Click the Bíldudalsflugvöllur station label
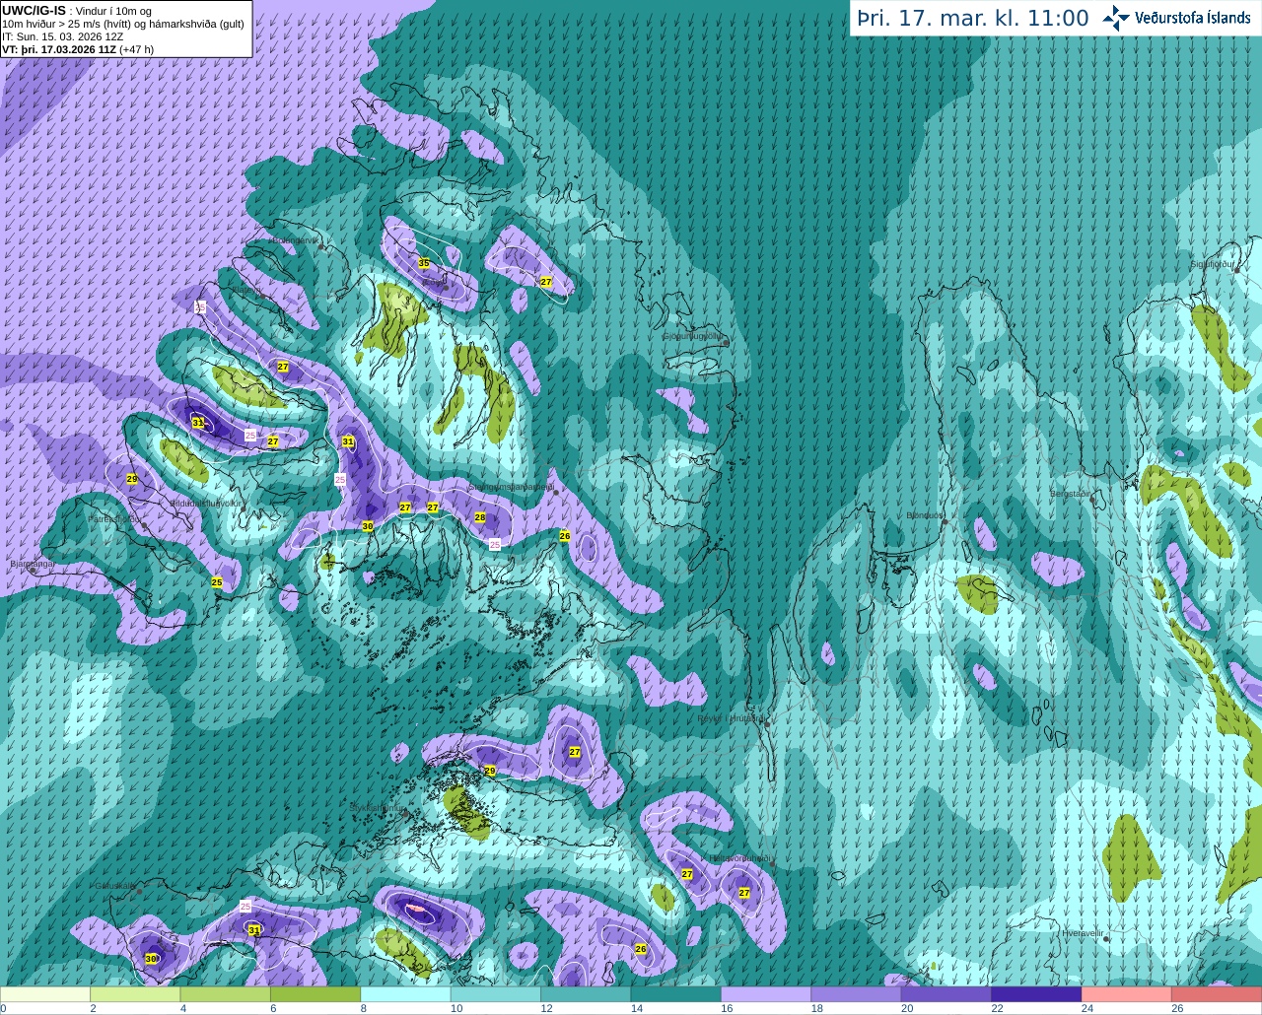Image resolution: width=1262 pixels, height=1015 pixels. 206,503
